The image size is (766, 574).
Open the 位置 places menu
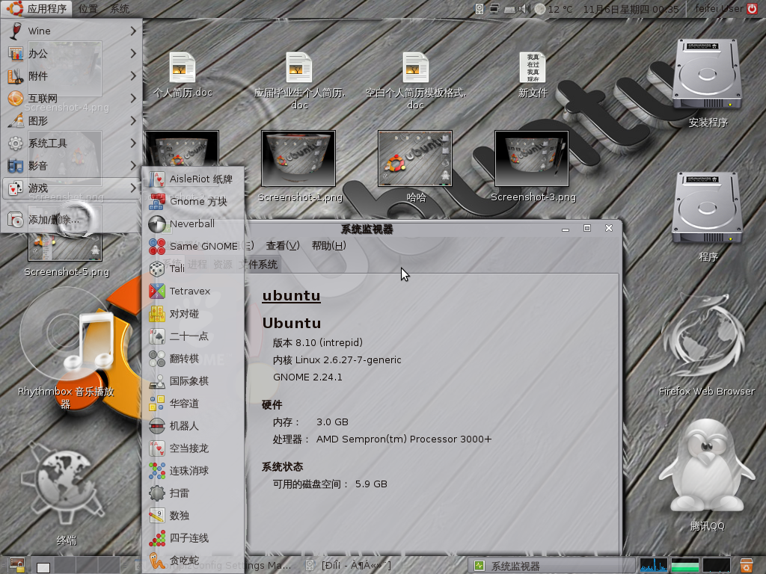[88, 8]
